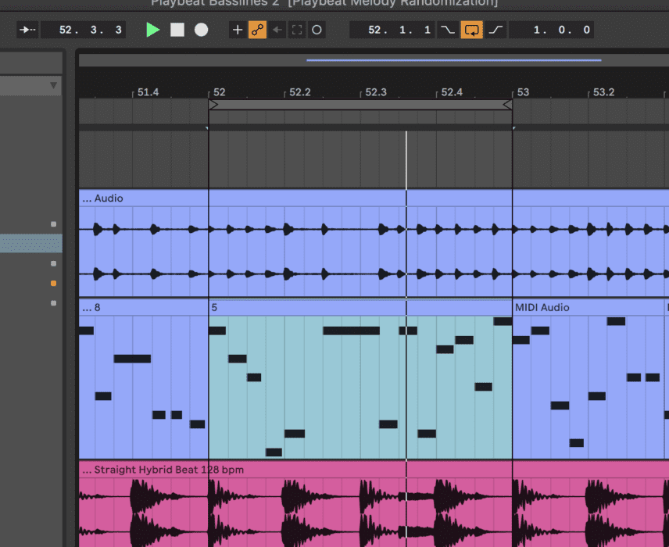
Task: Select the MIDI clip labeled '5'
Action: tap(360, 307)
